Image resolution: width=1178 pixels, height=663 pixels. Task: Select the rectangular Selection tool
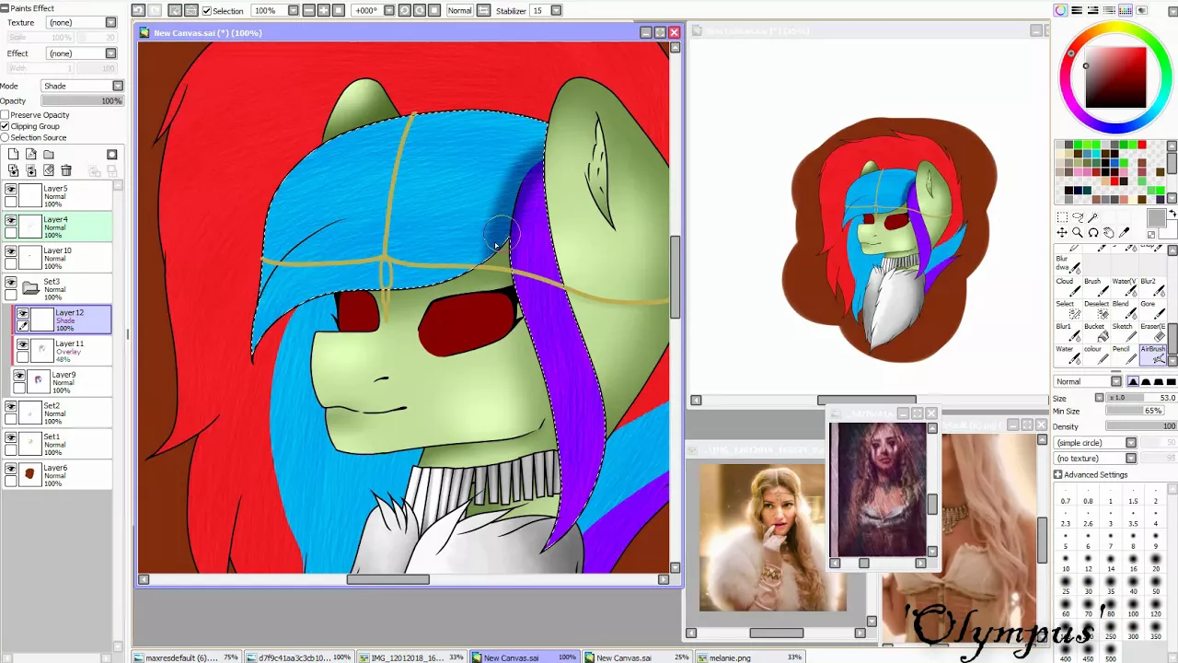pos(1062,217)
